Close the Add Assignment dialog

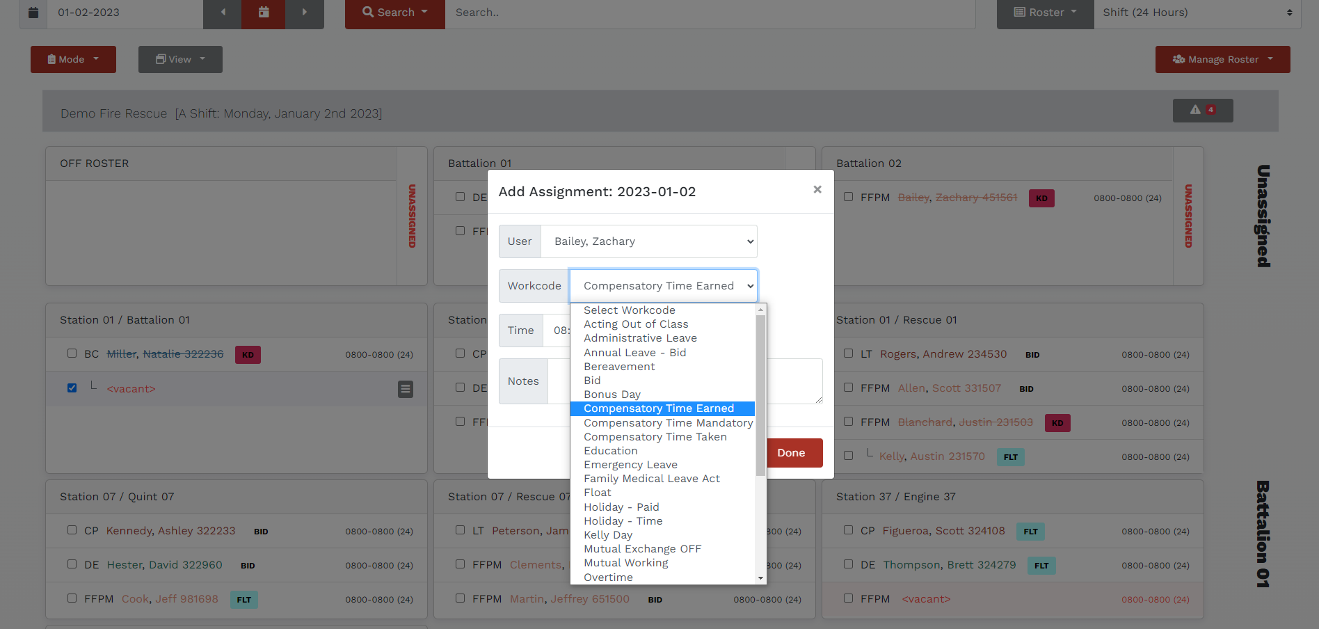point(817,189)
